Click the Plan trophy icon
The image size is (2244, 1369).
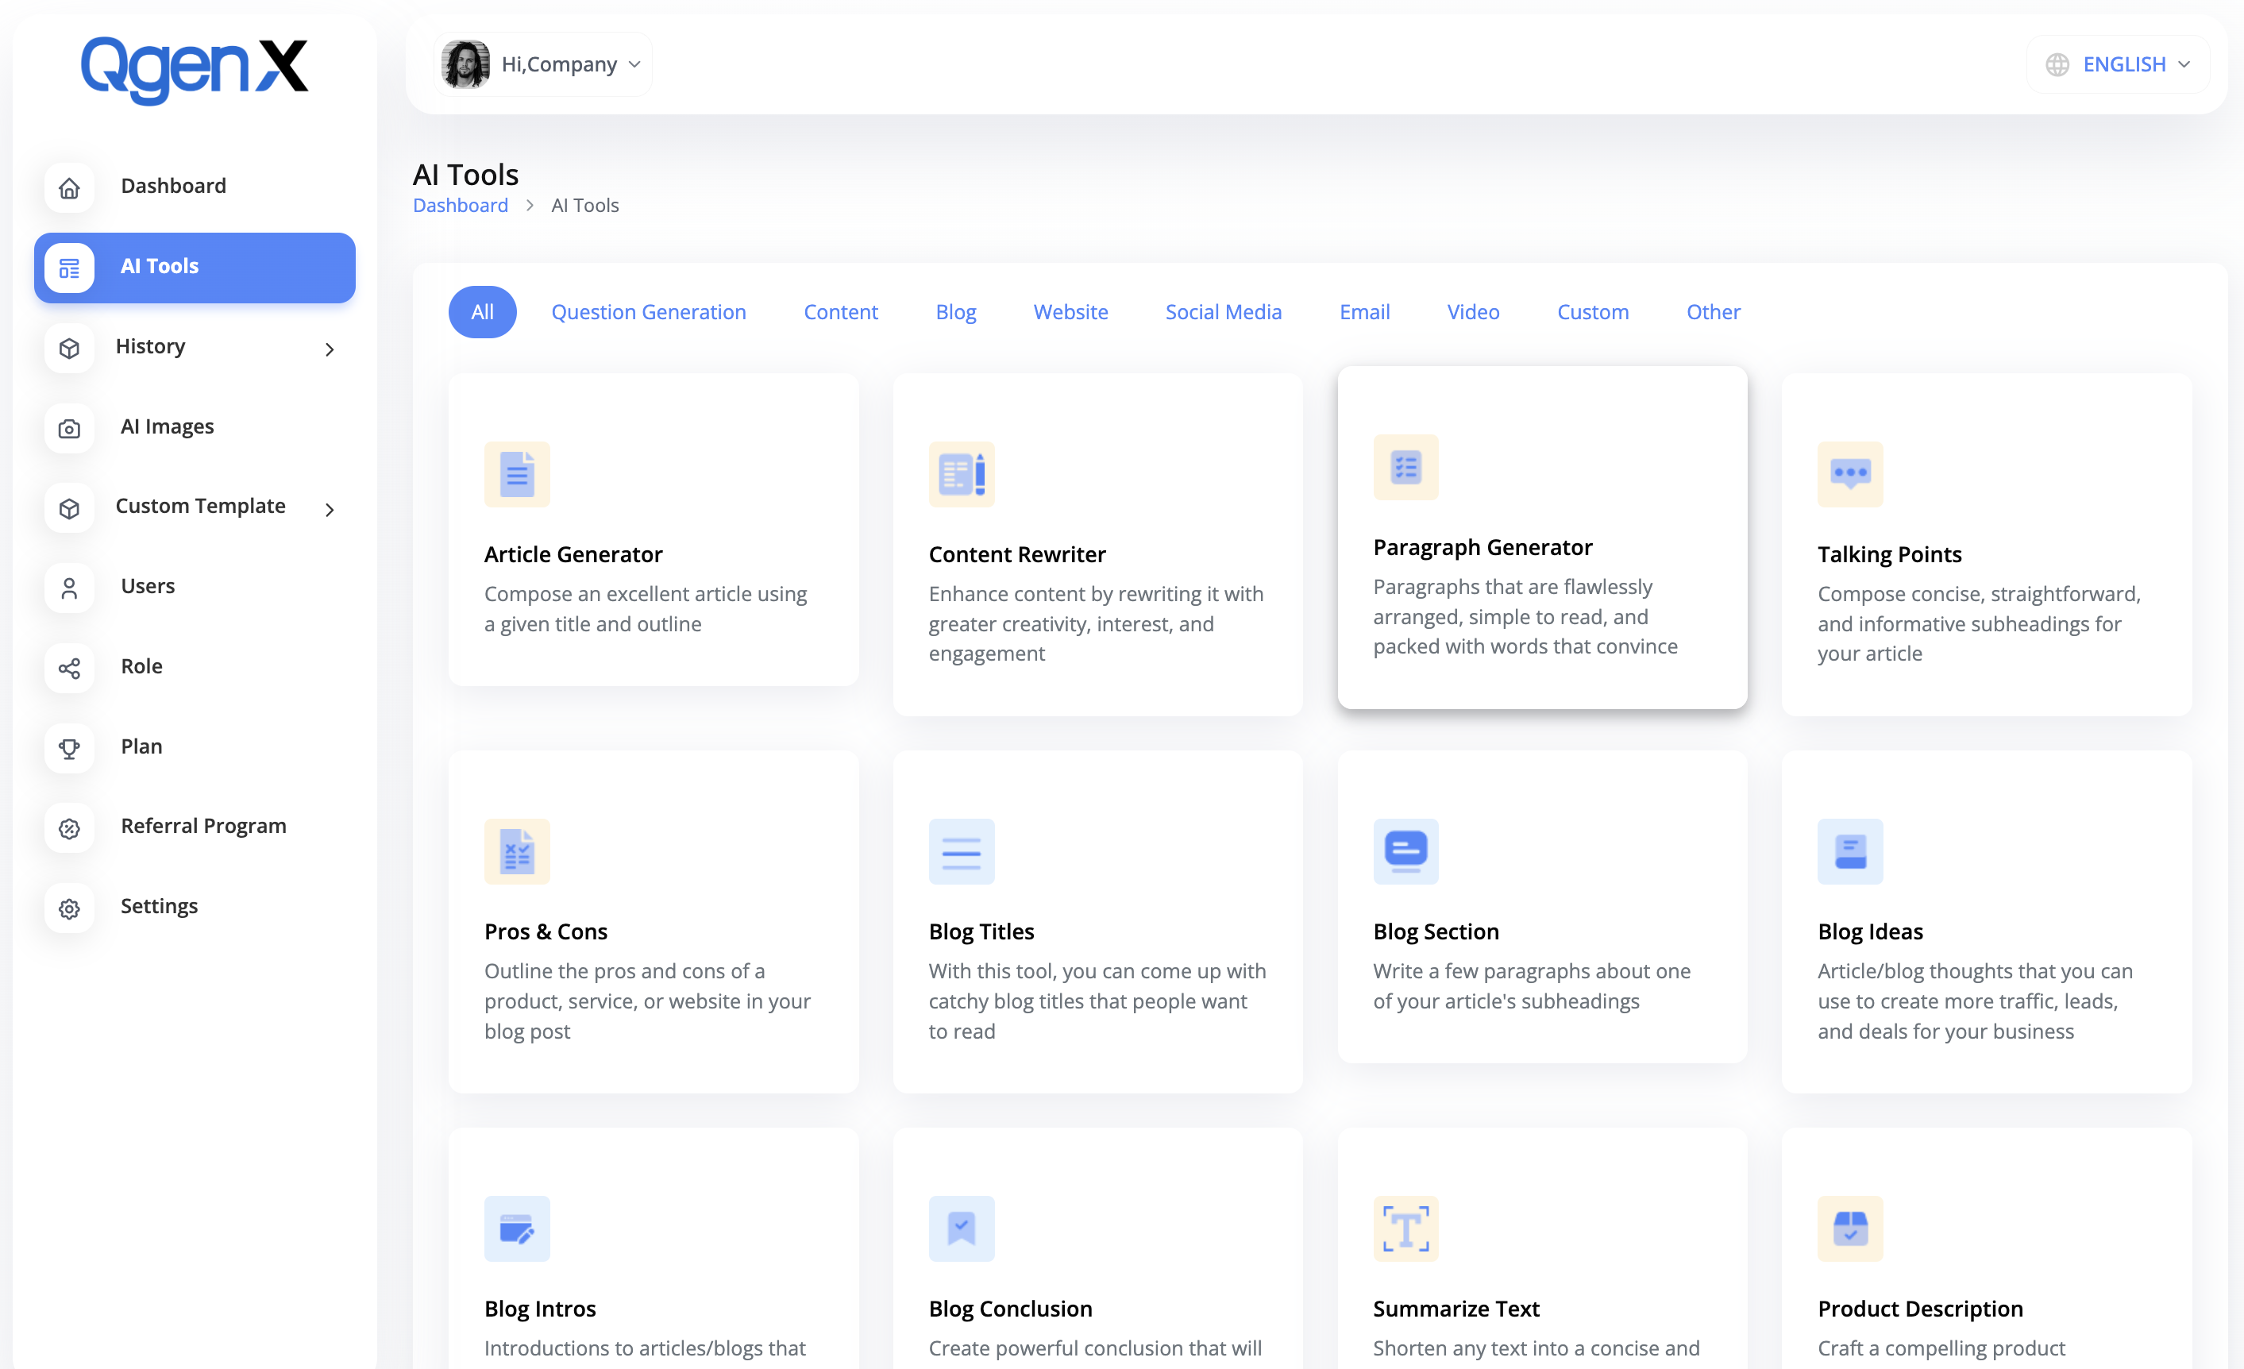69,747
